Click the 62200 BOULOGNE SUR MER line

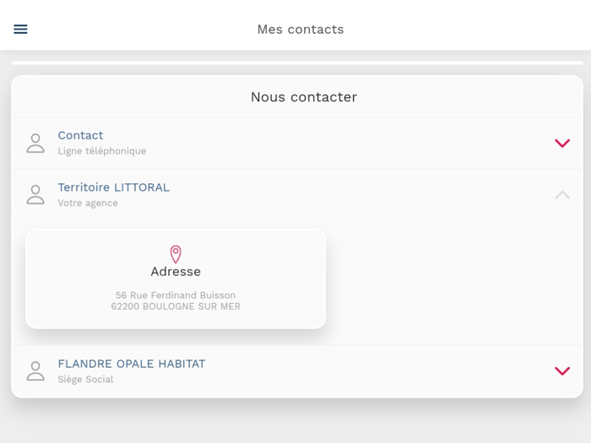pyautogui.click(x=176, y=306)
